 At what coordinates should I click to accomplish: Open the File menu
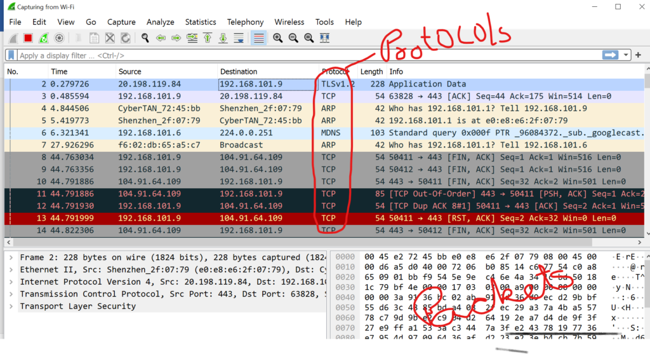coord(15,22)
